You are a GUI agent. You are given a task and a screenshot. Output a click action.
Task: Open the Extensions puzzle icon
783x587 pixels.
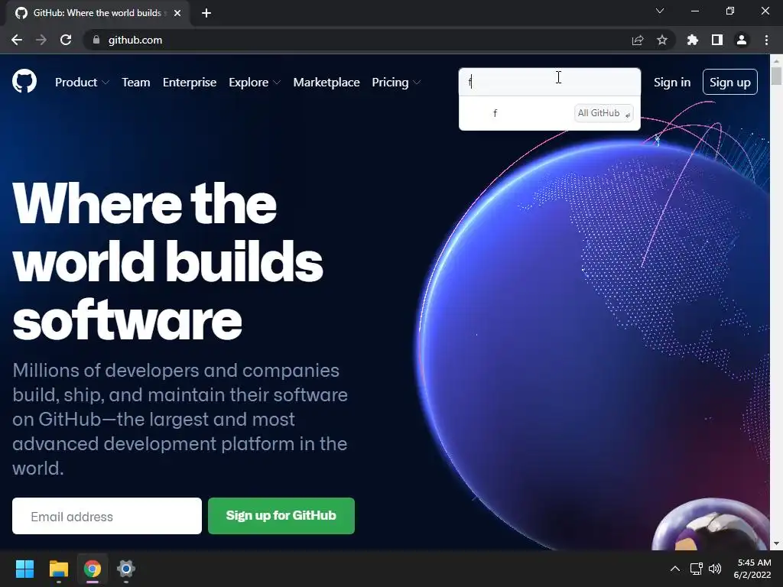tap(693, 40)
